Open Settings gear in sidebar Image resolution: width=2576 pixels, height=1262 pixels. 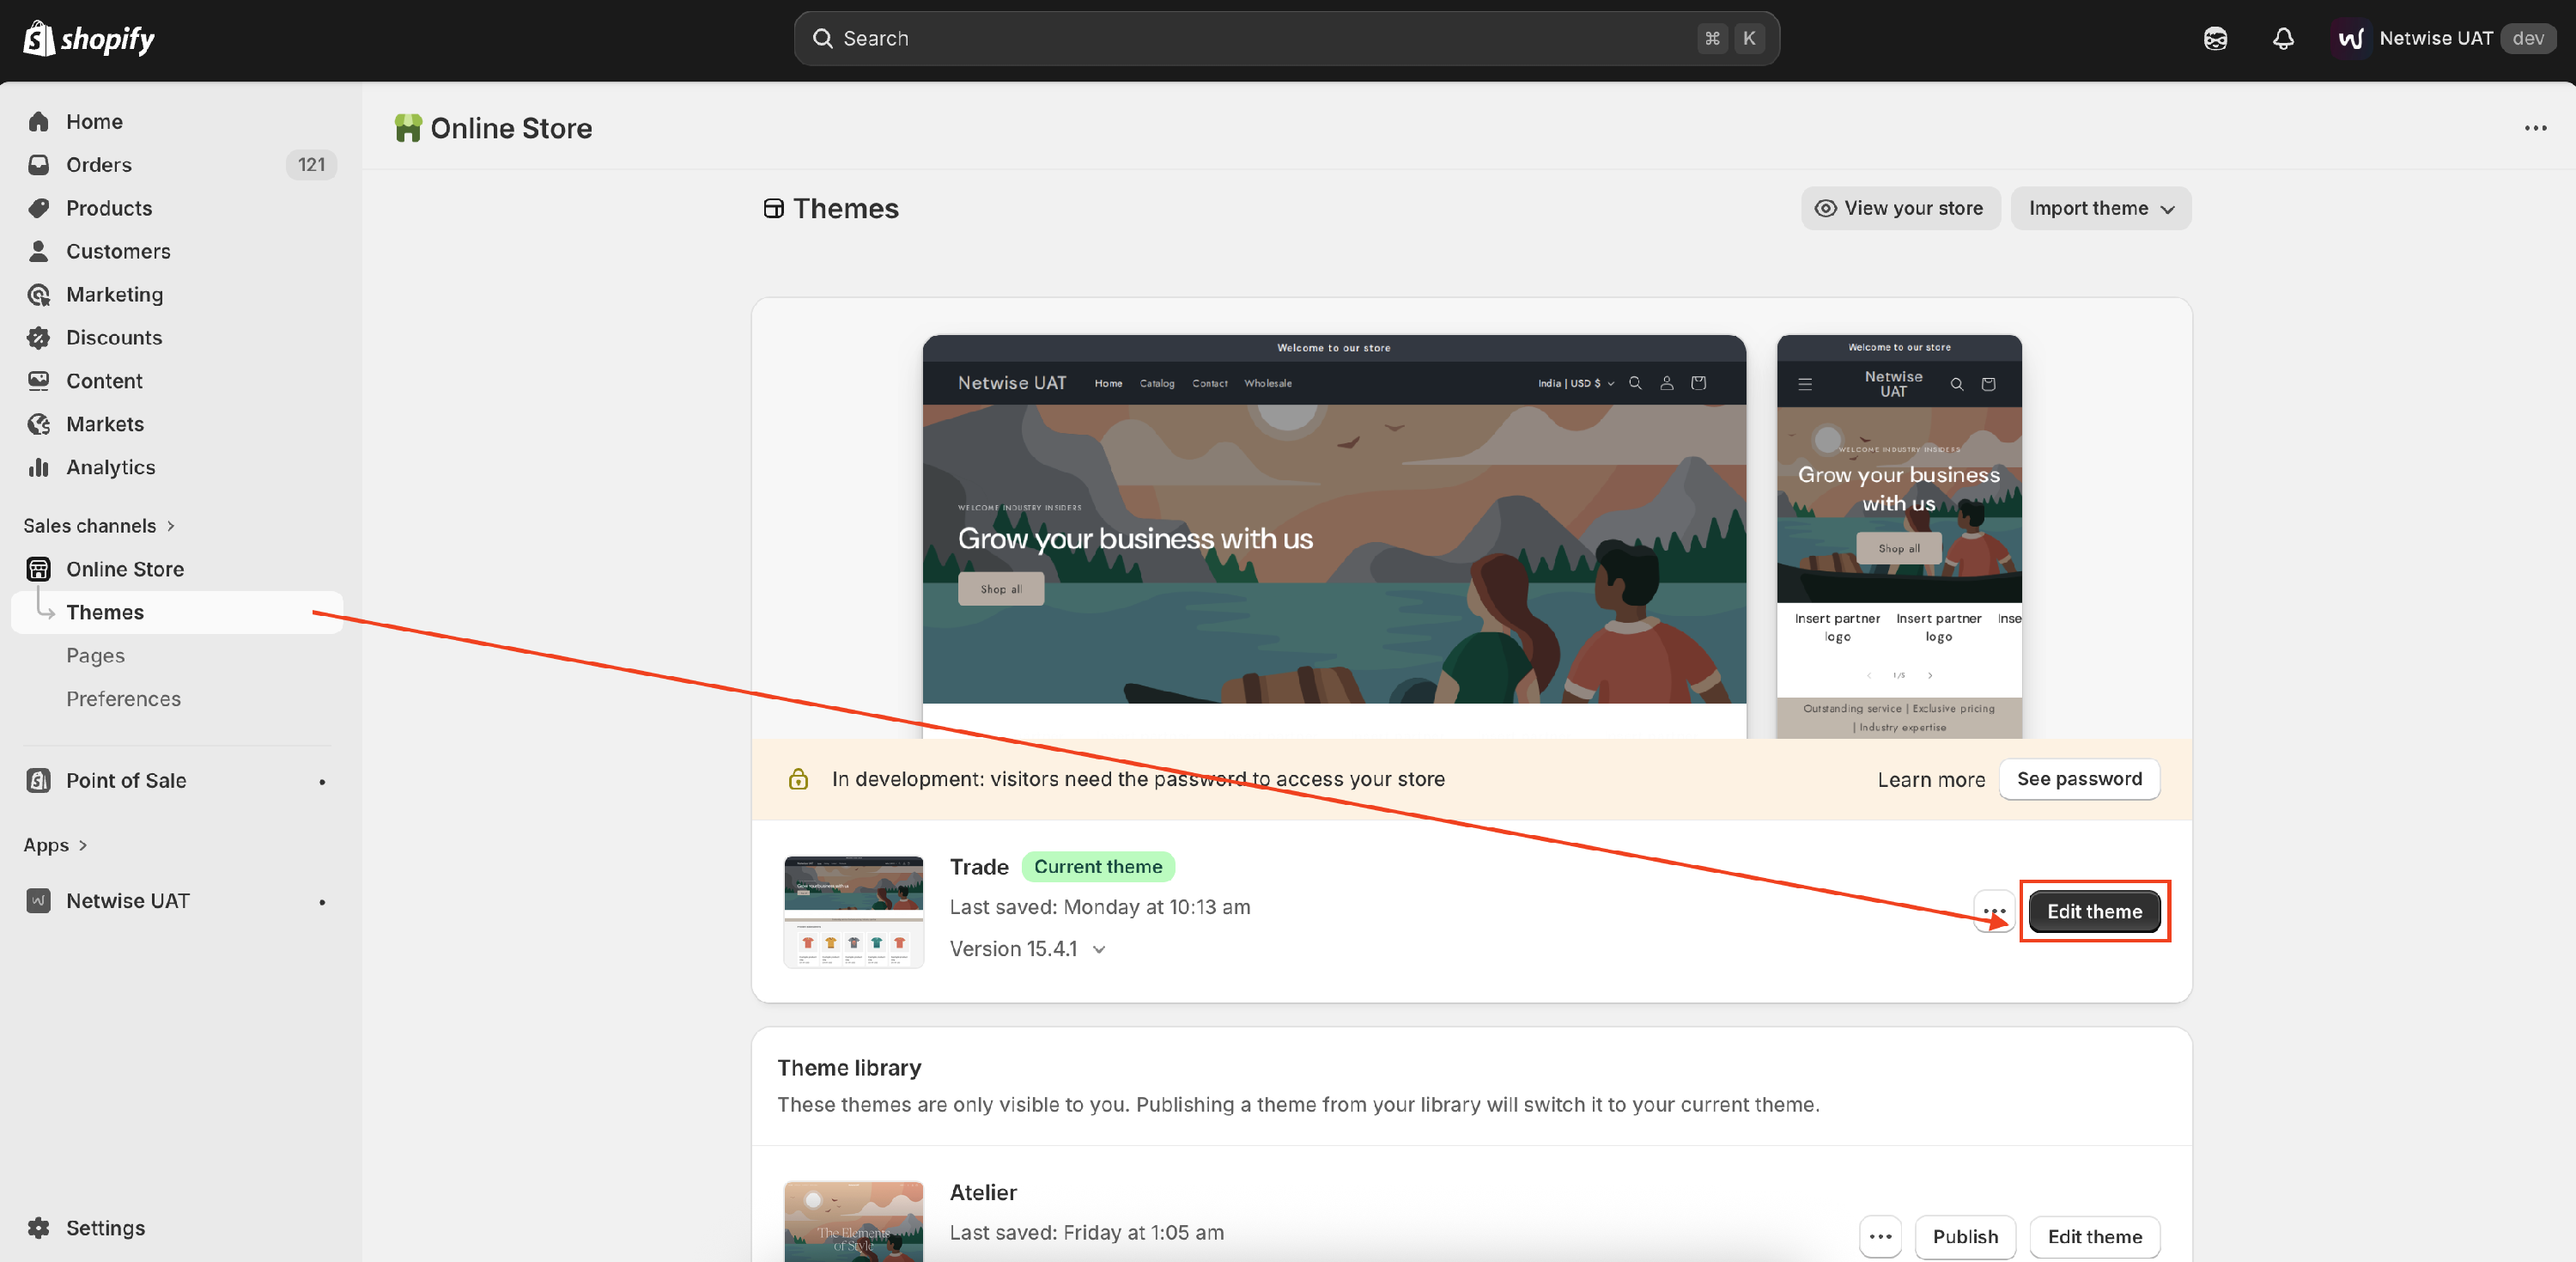(x=39, y=1227)
